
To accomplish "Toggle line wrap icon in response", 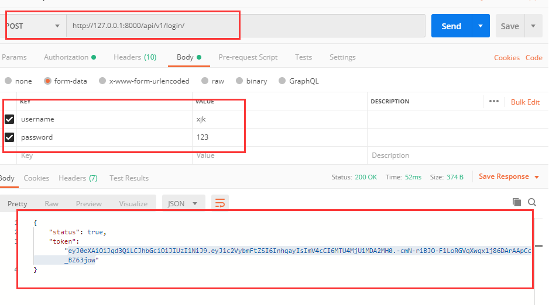I will [x=220, y=203].
